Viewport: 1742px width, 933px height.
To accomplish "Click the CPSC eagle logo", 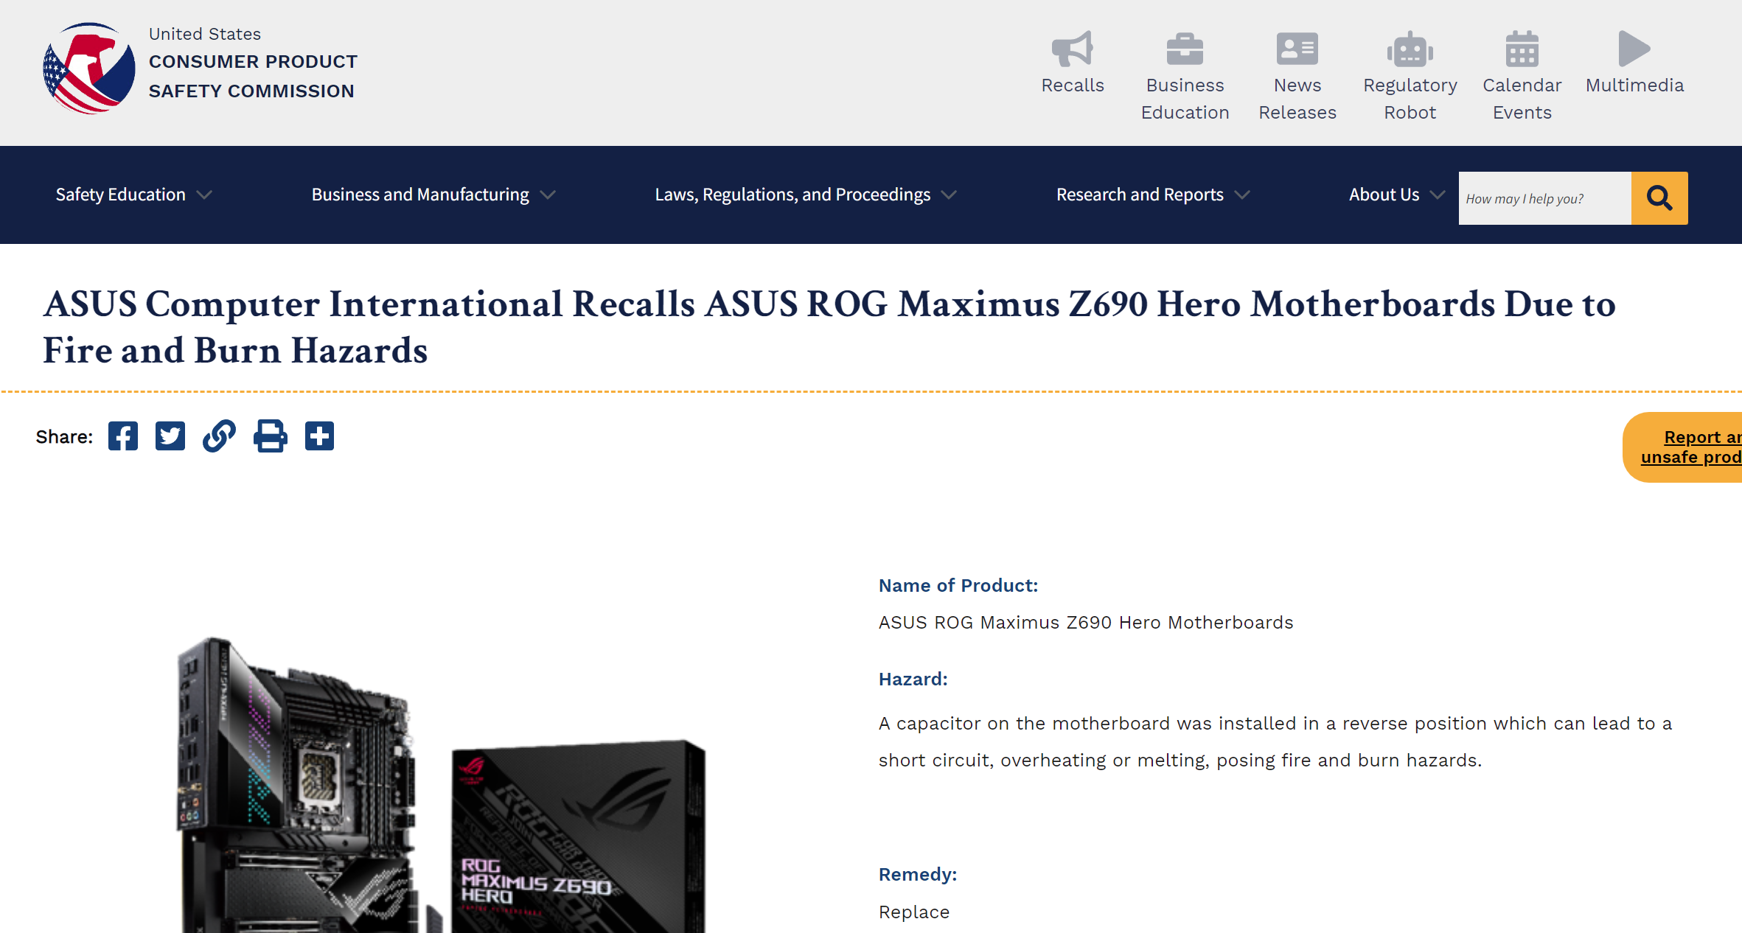I will click(x=89, y=69).
